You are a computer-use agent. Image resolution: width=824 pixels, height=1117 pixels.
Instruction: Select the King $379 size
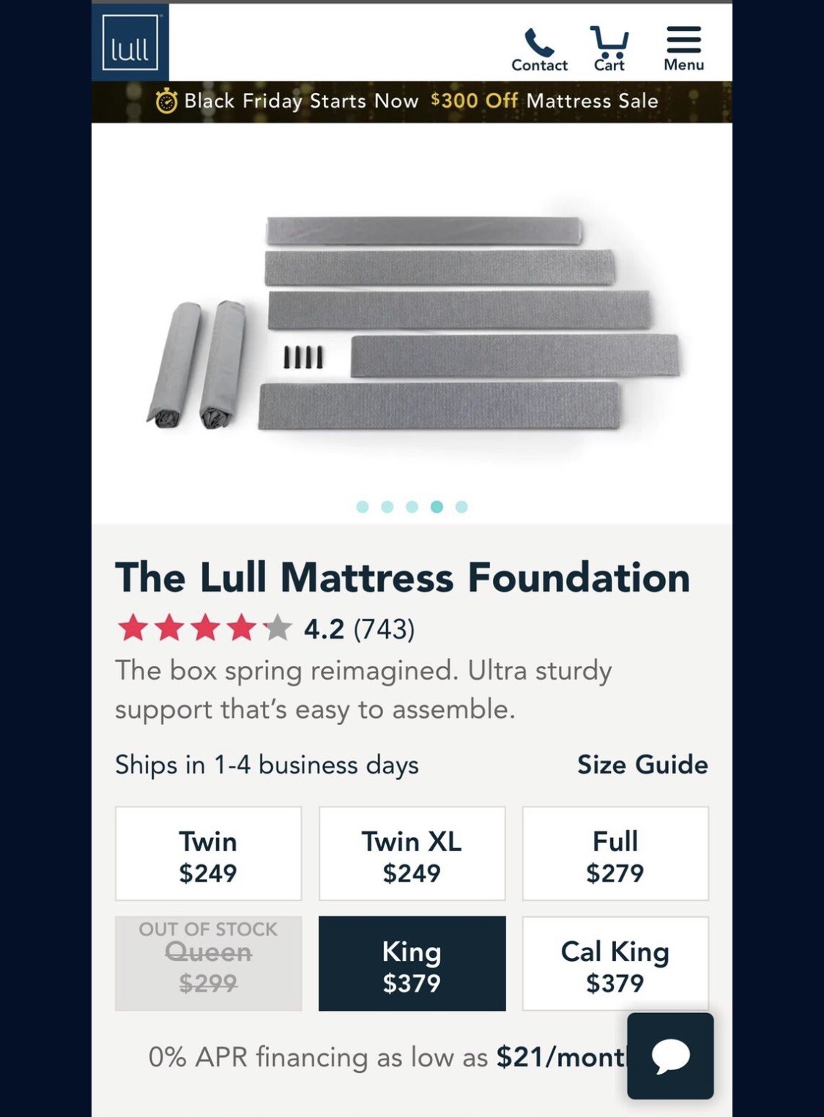pos(412,963)
